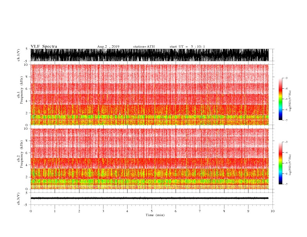Click the "ch.1(V)" axis label
This screenshot has width=307, height=237.
coord(19,55)
